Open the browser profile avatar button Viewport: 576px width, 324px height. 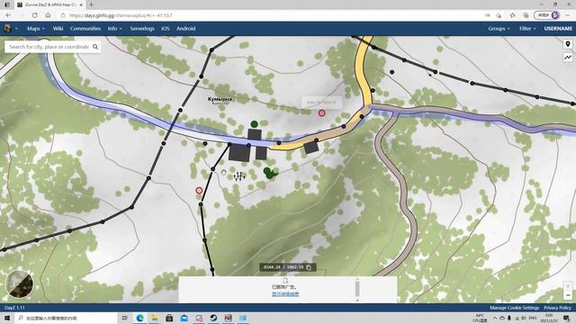(547, 15)
